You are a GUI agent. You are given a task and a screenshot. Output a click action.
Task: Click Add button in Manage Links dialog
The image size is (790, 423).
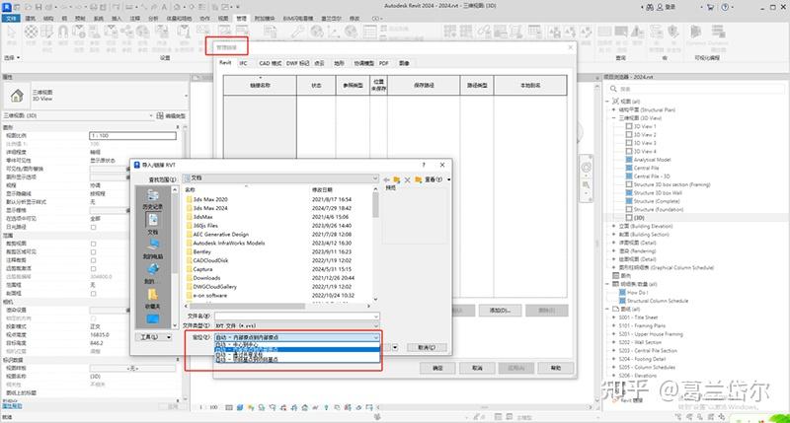point(500,311)
